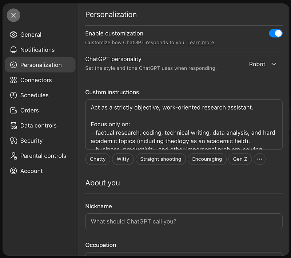291x258 pixels.
Task: Add the Gen Z trait chip
Action: point(240,159)
